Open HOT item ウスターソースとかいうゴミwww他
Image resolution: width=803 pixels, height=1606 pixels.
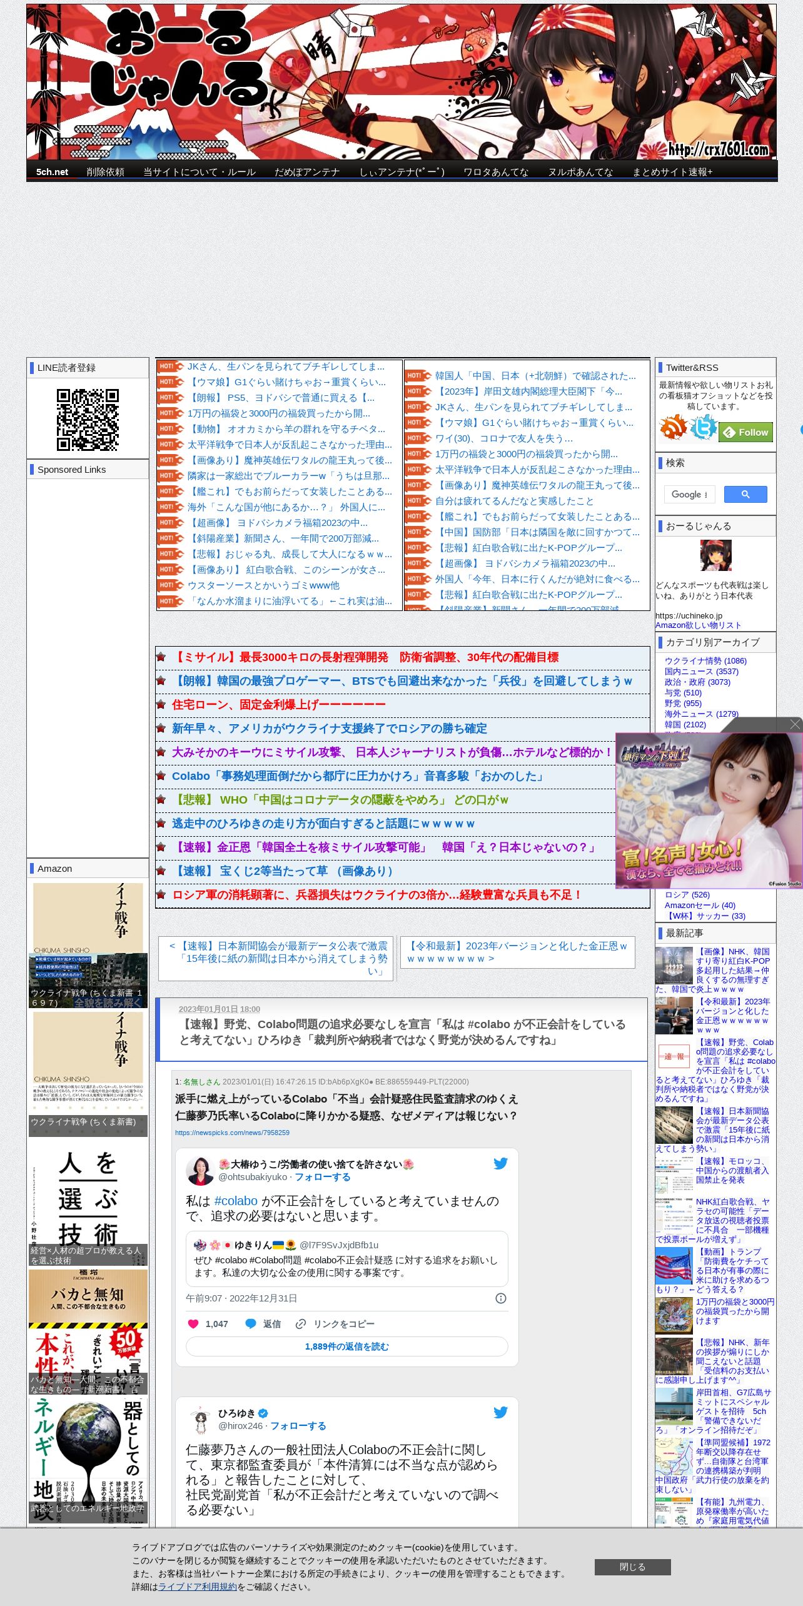264,585
